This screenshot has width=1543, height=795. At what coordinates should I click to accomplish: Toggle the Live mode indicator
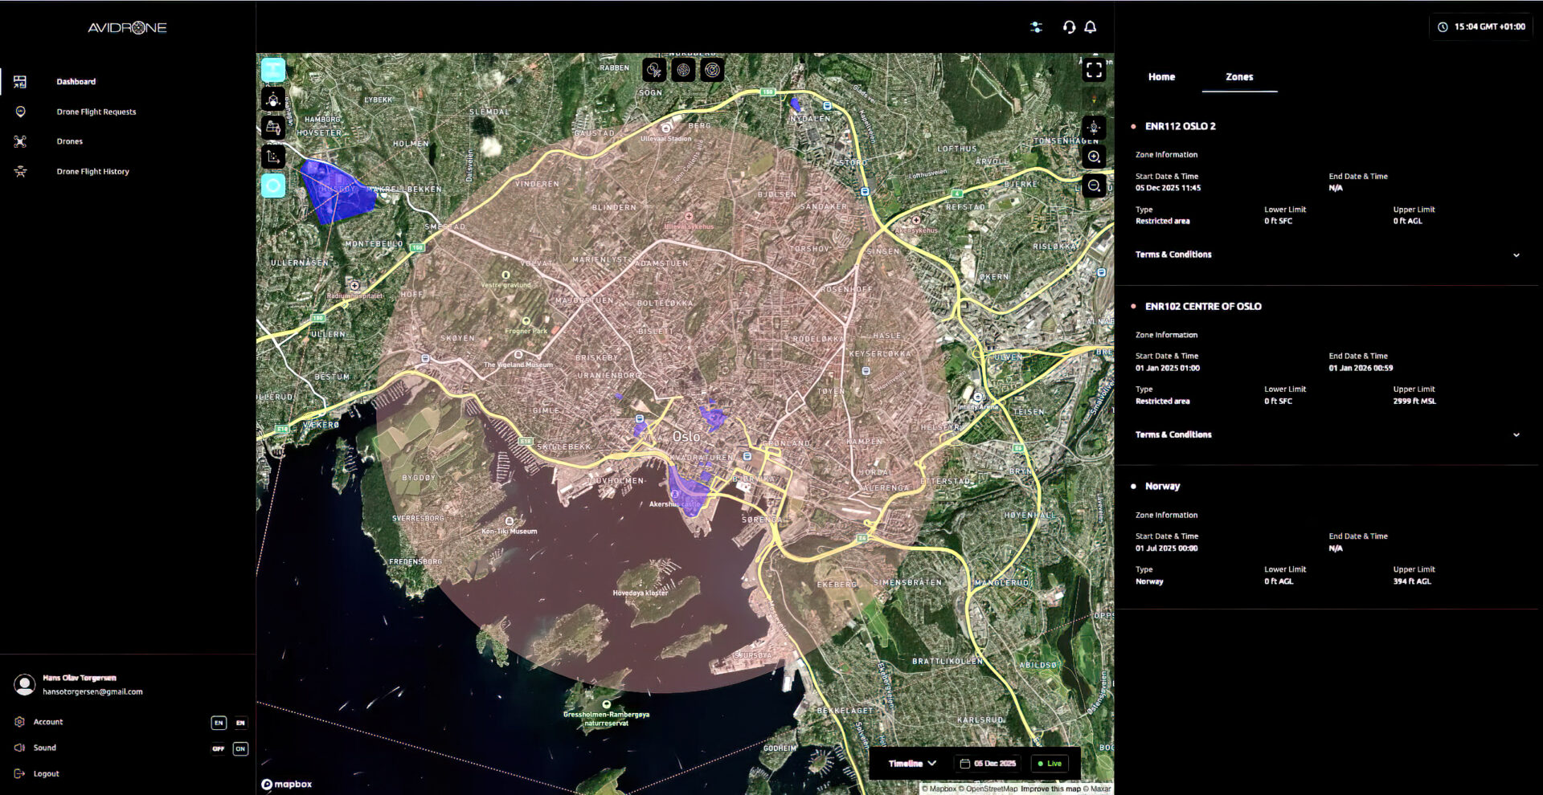(1050, 764)
